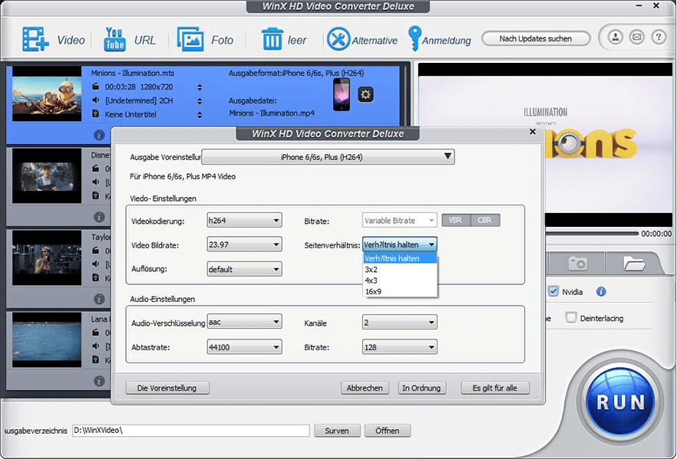Viewport: 677px width, 459px height.
Task: Open the Audio-Verschlüsselung aac dropdown
Action: (244, 322)
